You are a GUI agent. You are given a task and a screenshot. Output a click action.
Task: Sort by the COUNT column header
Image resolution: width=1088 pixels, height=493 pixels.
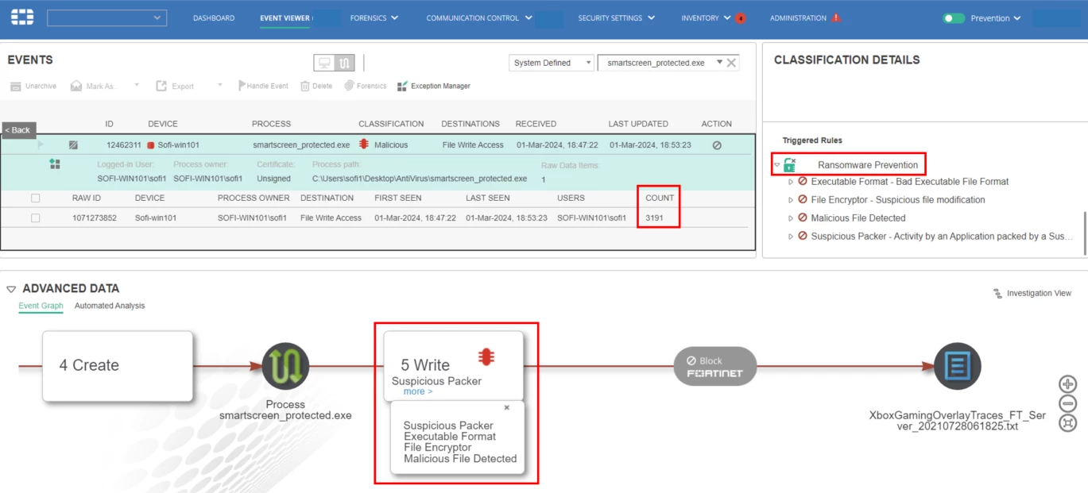click(x=660, y=198)
